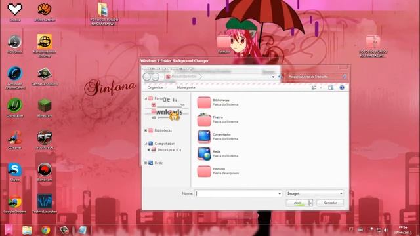Open the pixel heart desktop icon
The width and height of the screenshot is (420, 236).
(x=14, y=11)
